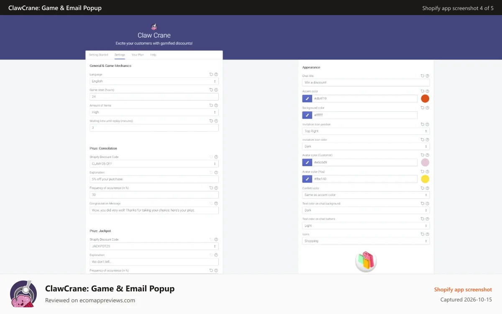Expand Text color on chat buttons dropdown
The width and height of the screenshot is (502, 314).
[366, 225]
